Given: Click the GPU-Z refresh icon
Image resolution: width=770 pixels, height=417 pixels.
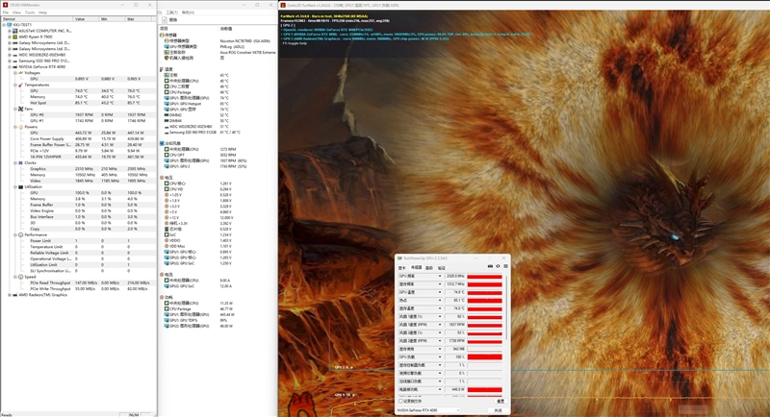Looking at the screenshot, I should point(498,266).
